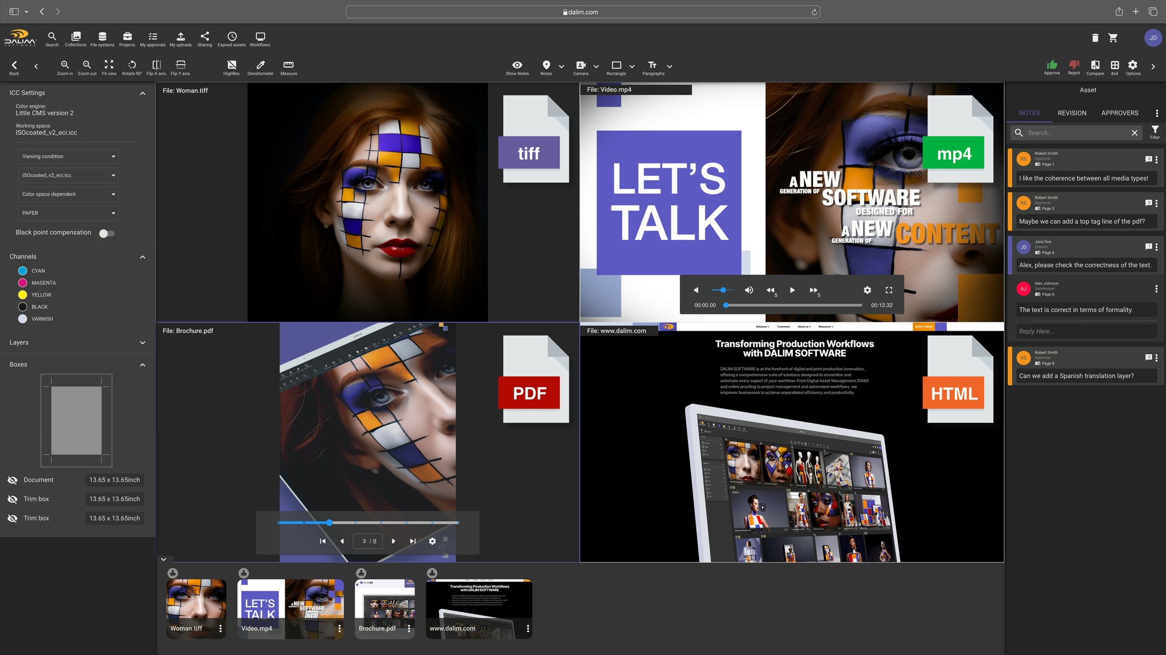Toggle the CYAN channel
This screenshot has height=655, width=1166.
(23, 271)
